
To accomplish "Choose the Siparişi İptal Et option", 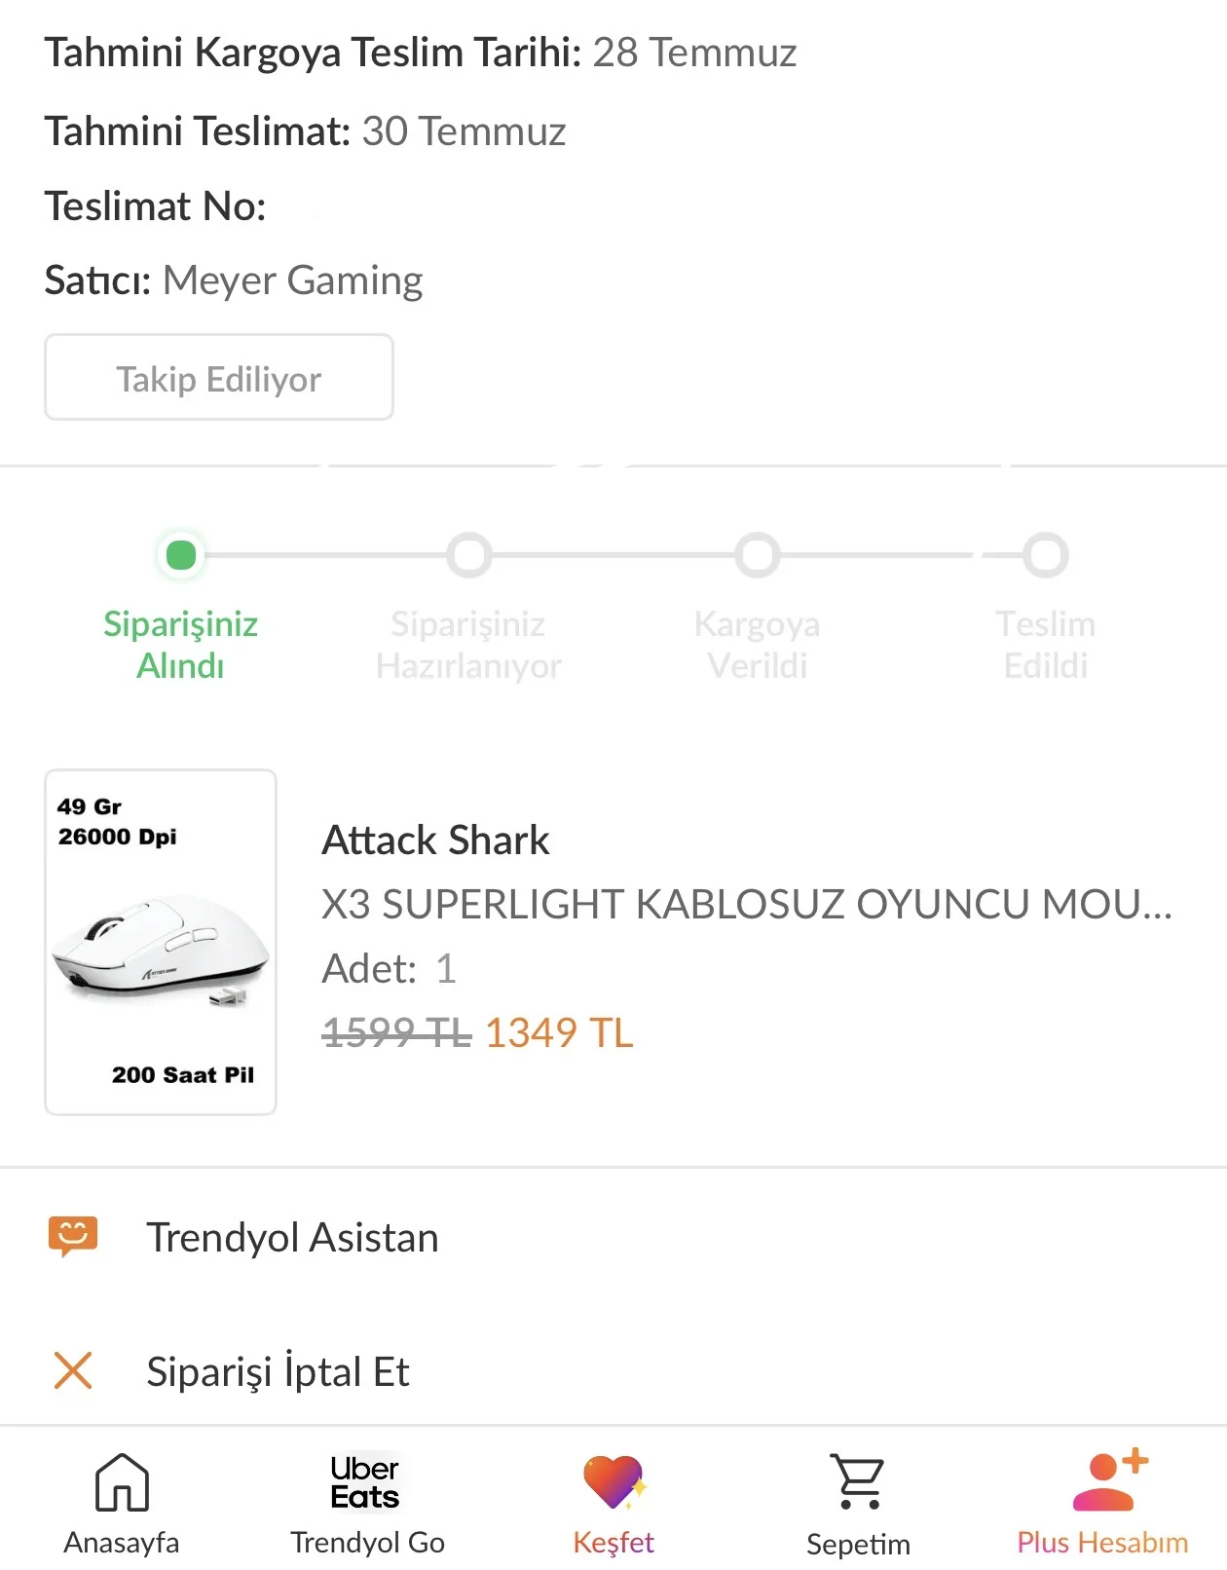I will (x=613, y=1370).
